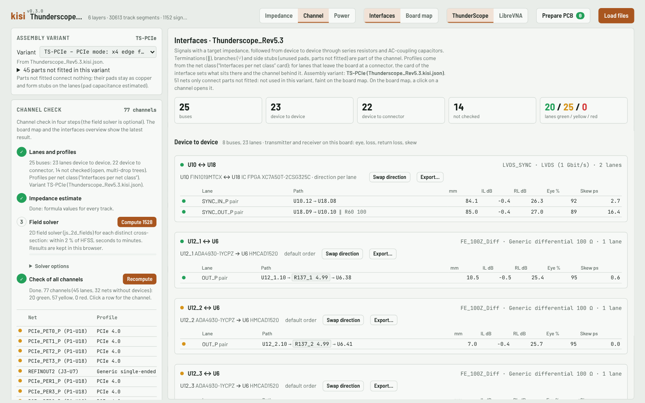Click the step 3 circle for Field solver
645x403 pixels.
click(22, 222)
